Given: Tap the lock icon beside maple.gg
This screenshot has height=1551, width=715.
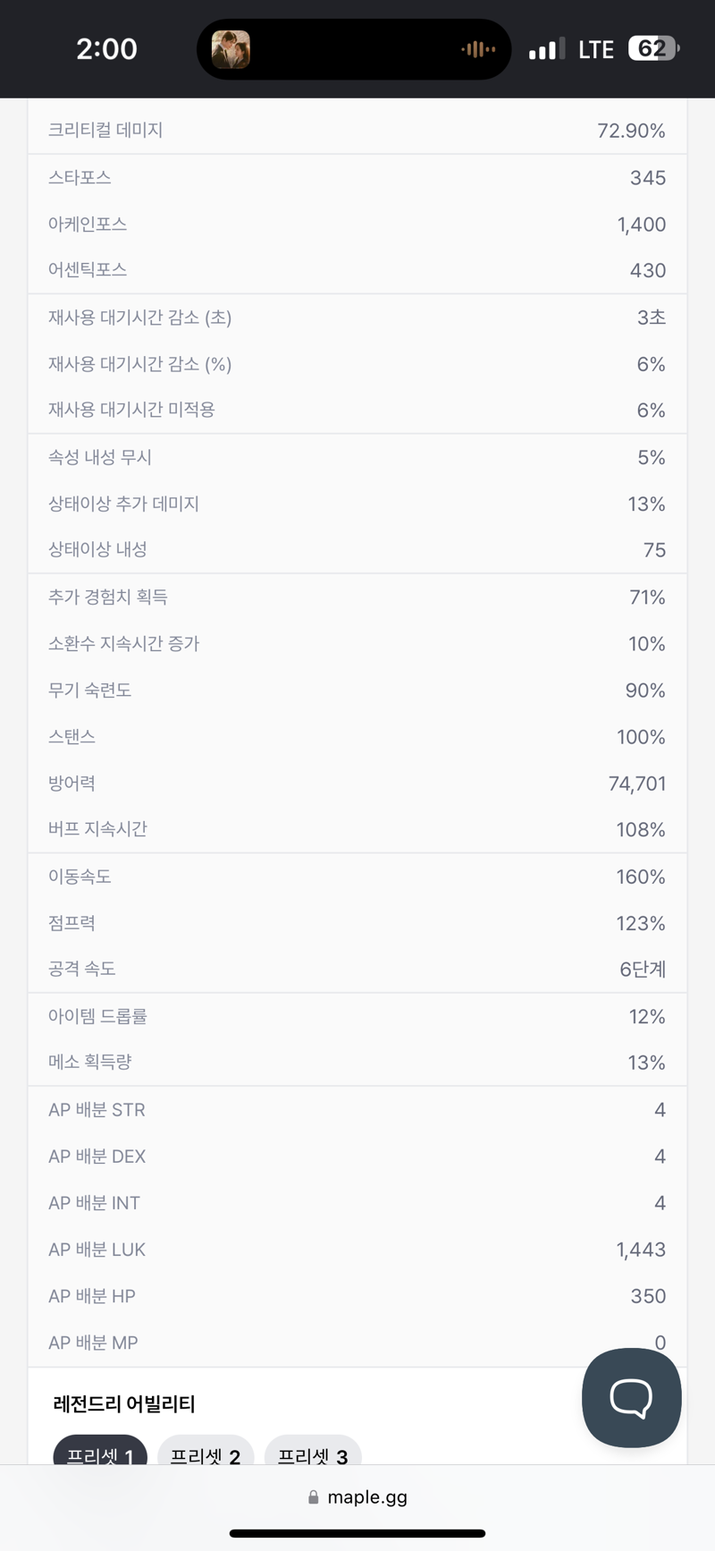Looking at the screenshot, I should click(x=313, y=1497).
